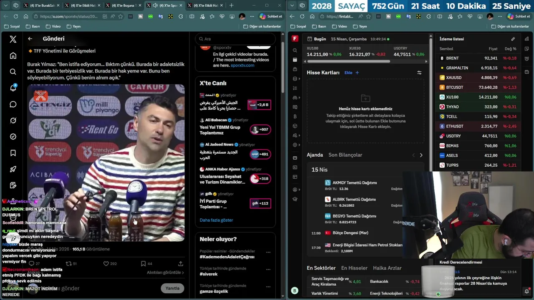The height and width of the screenshot is (300, 534).
Task: Click the Yanıtla reply button
Action: point(172,288)
